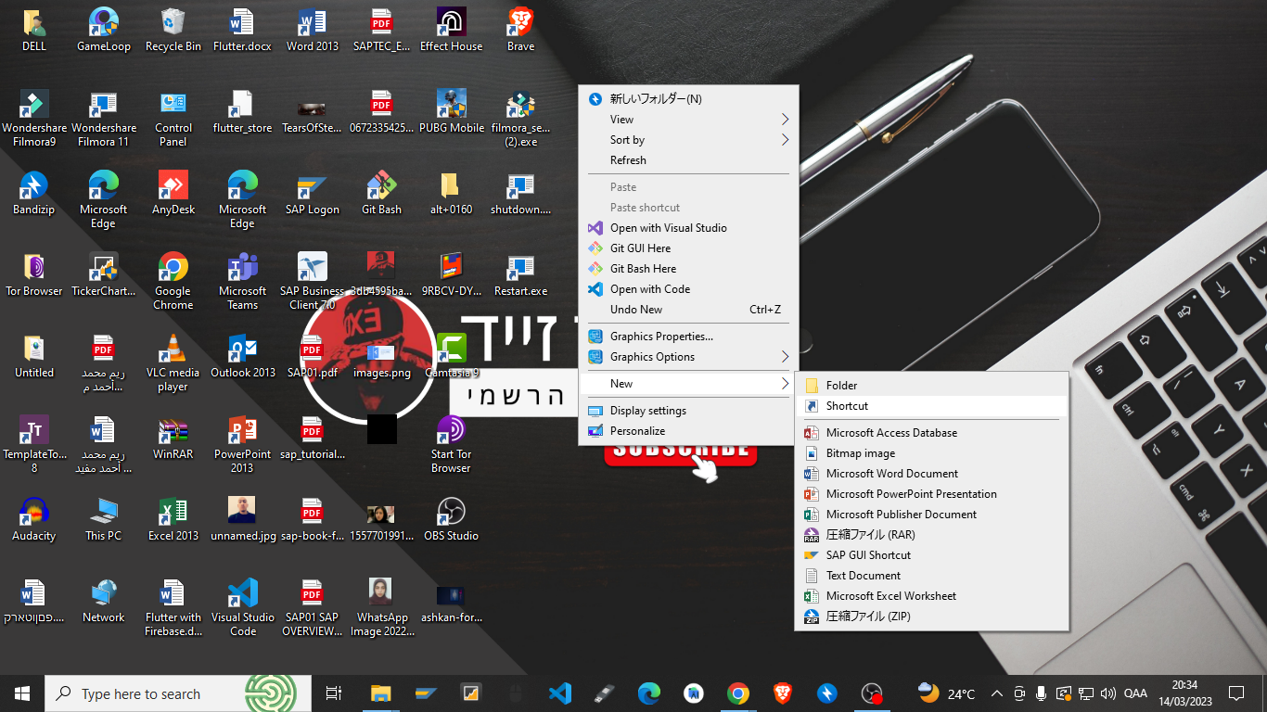The height and width of the screenshot is (712, 1267).
Task: Create a Microsoft Excel Worksheet
Action: (x=931, y=596)
